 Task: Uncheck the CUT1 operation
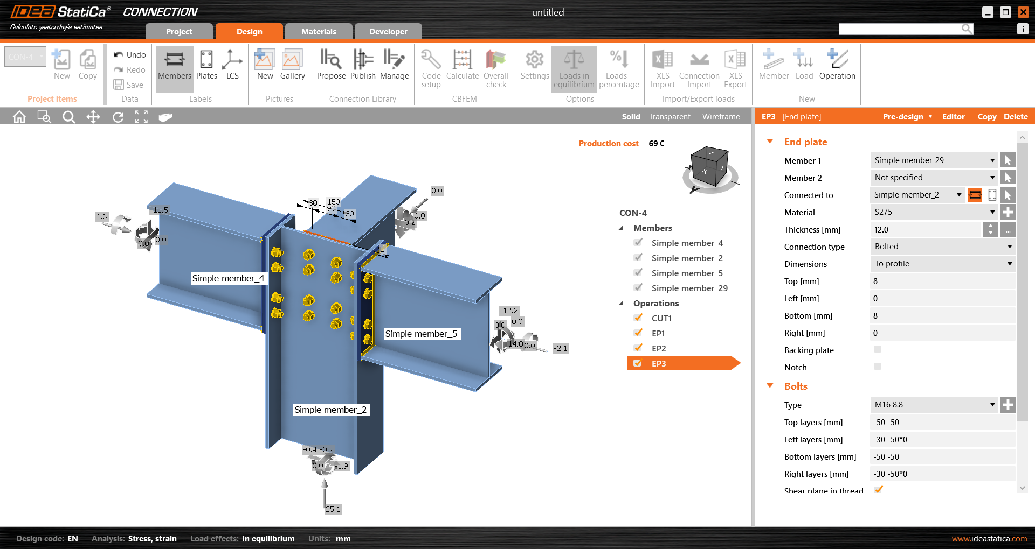click(638, 318)
